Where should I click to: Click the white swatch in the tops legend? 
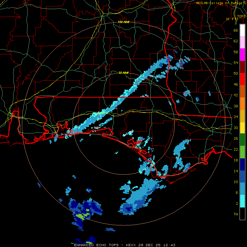pos(242,30)
